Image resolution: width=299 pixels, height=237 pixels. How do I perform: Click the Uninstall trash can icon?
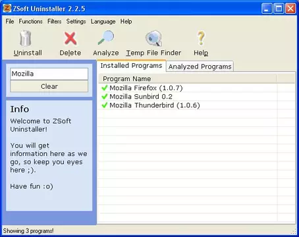pyautogui.click(x=26, y=39)
